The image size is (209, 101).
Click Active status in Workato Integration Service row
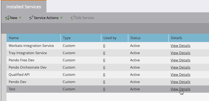point(135,46)
